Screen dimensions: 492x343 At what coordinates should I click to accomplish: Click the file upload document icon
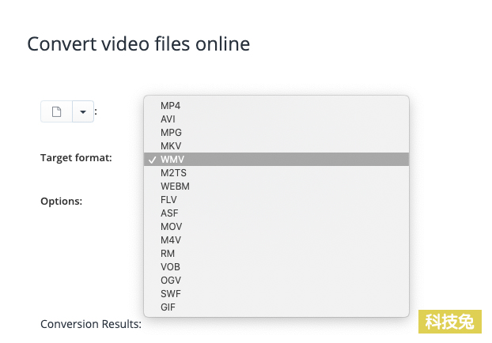coord(56,111)
